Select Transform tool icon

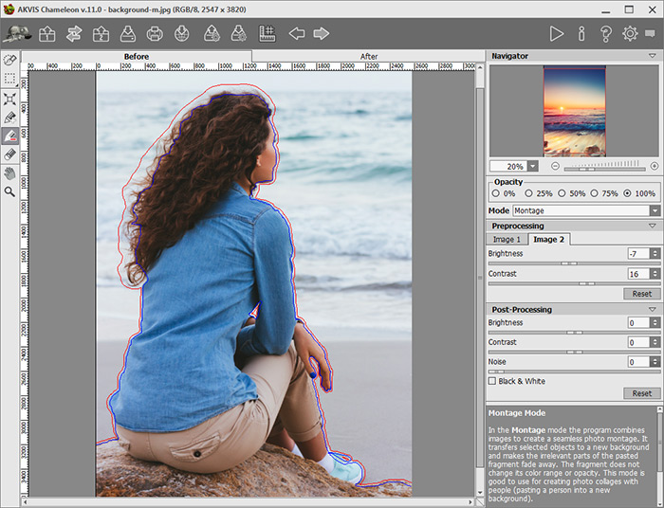click(x=9, y=99)
